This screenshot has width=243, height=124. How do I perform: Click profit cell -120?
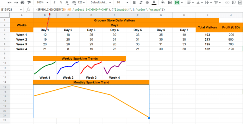(x=231, y=49)
